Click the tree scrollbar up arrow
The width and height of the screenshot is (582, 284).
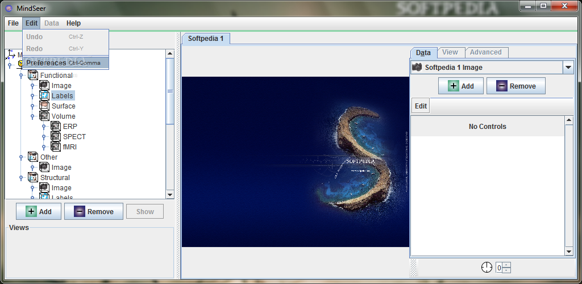[x=169, y=54]
